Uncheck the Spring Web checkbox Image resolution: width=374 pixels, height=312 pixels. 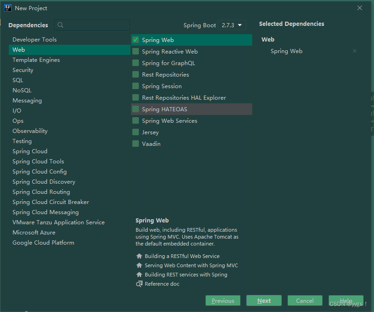tap(136, 40)
